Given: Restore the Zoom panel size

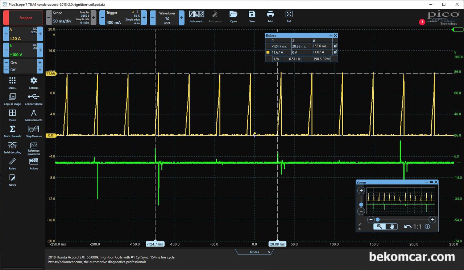Looking at the screenshot, I should pyautogui.click(x=431, y=182).
